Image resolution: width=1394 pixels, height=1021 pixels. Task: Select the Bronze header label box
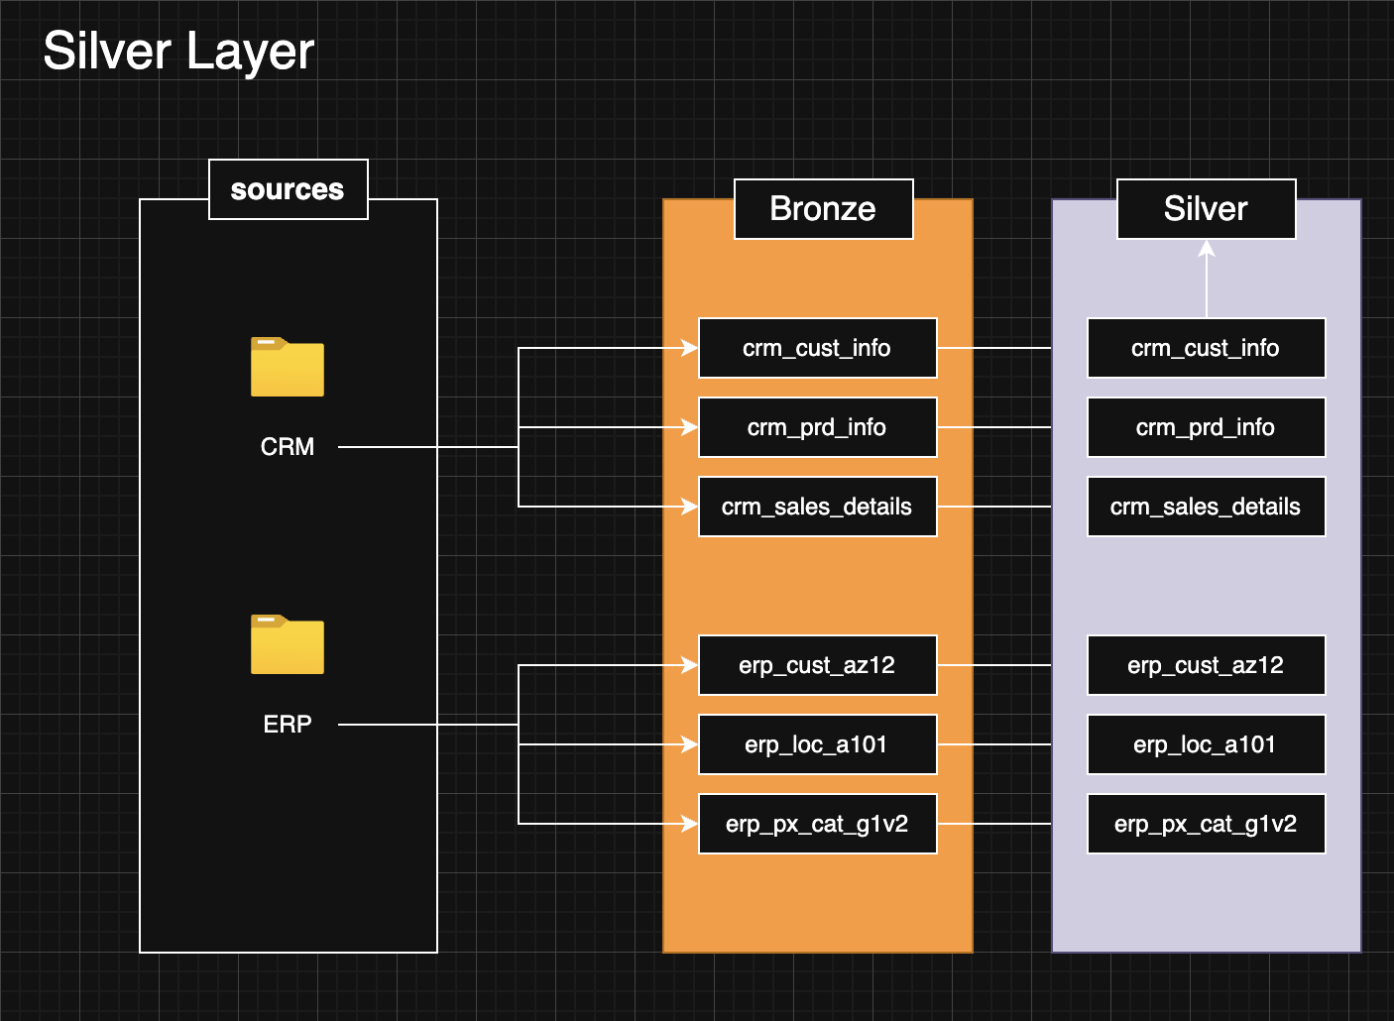pyautogui.click(x=823, y=209)
